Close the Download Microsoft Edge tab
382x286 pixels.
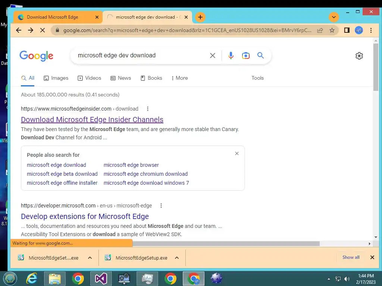(x=97, y=17)
